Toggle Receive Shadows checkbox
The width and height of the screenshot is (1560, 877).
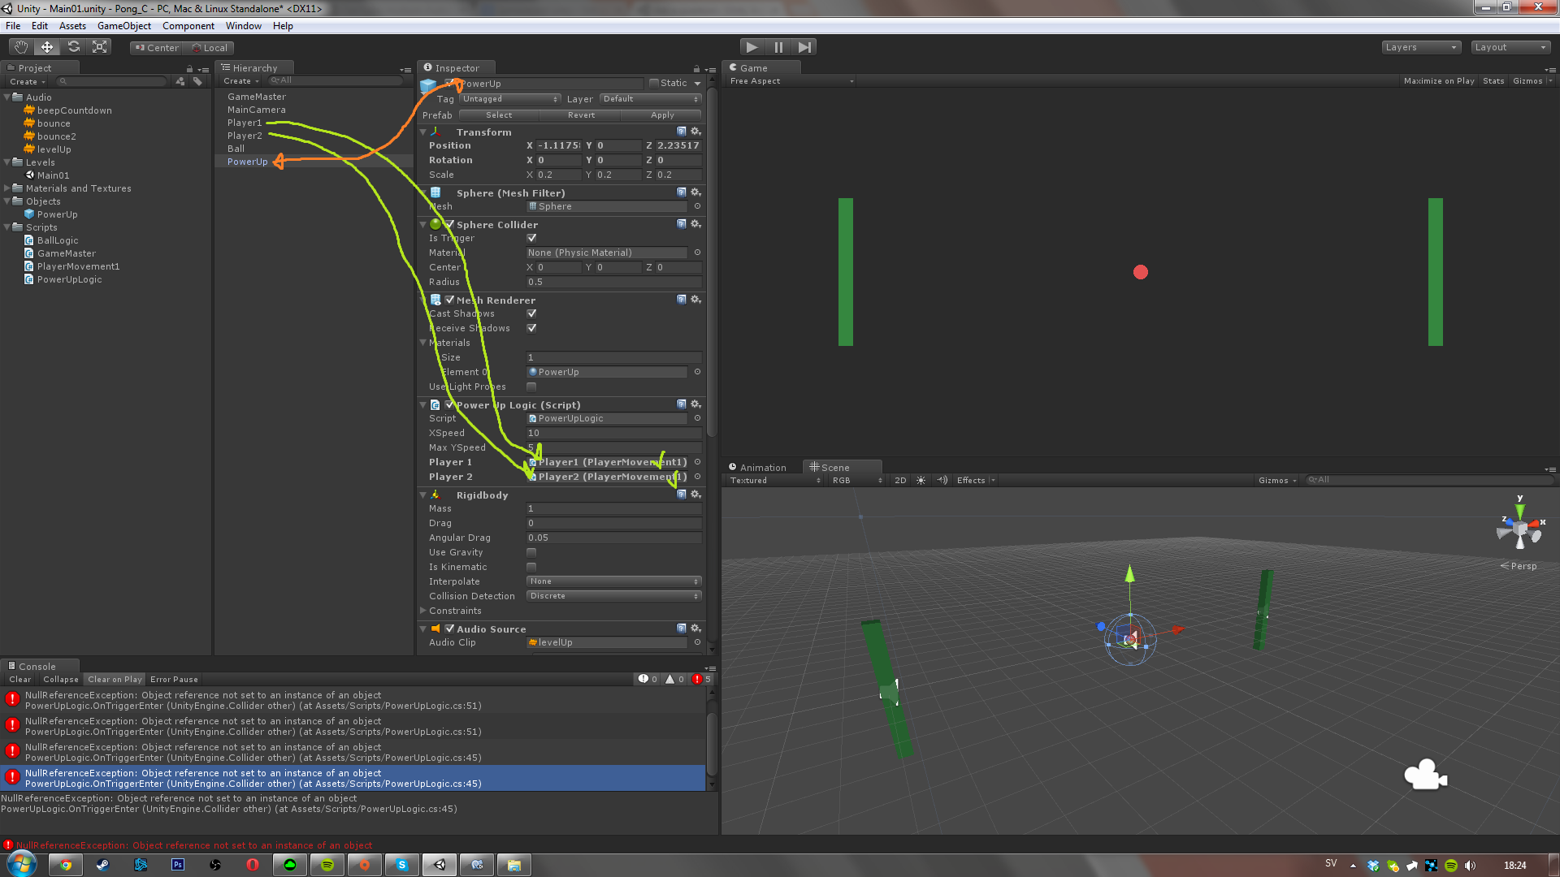coord(531,328)
